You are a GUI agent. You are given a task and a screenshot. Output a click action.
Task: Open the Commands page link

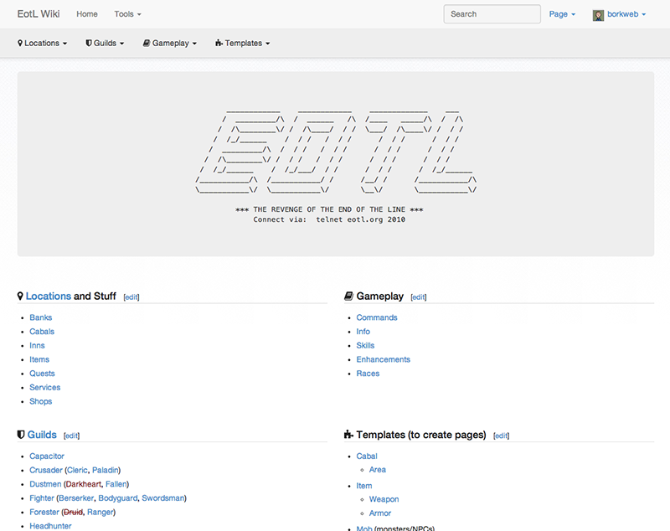click(x=377, y=317)
